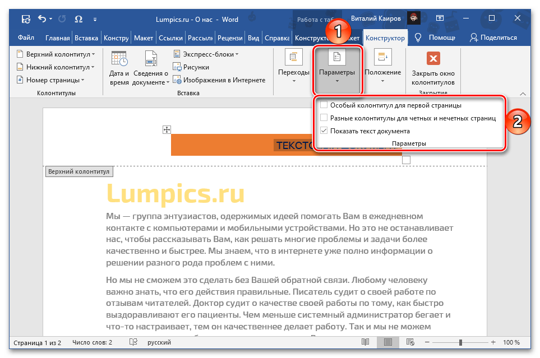Open the Положение dropdown

tap(382, 67)
